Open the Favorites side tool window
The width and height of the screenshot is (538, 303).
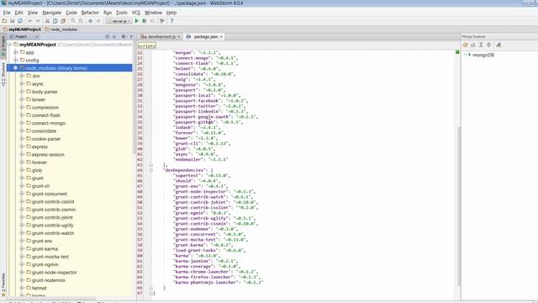pos(3,285)
